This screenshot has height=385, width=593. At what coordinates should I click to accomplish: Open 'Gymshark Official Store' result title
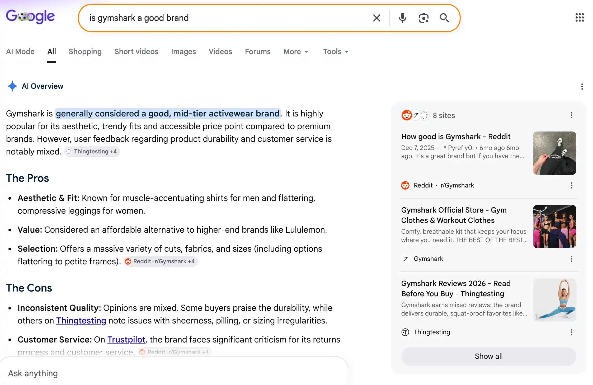coord(454,215)
